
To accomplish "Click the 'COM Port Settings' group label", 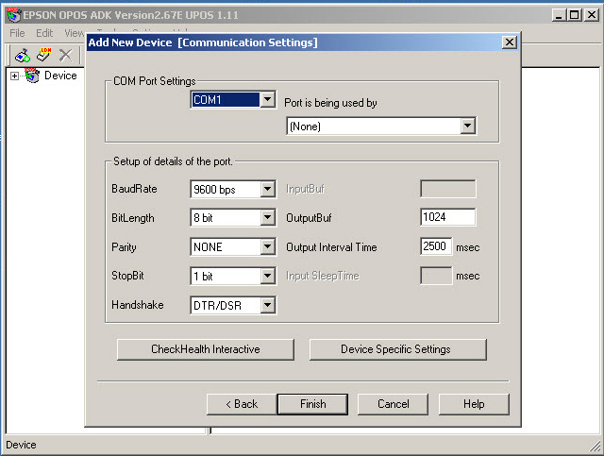I will tap(155, 81).
